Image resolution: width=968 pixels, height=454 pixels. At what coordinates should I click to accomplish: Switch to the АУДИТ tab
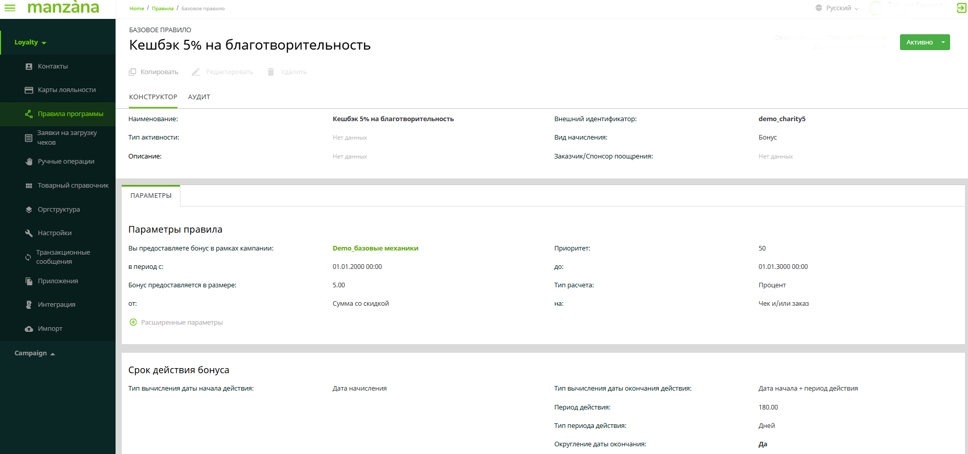click(199, 97)
